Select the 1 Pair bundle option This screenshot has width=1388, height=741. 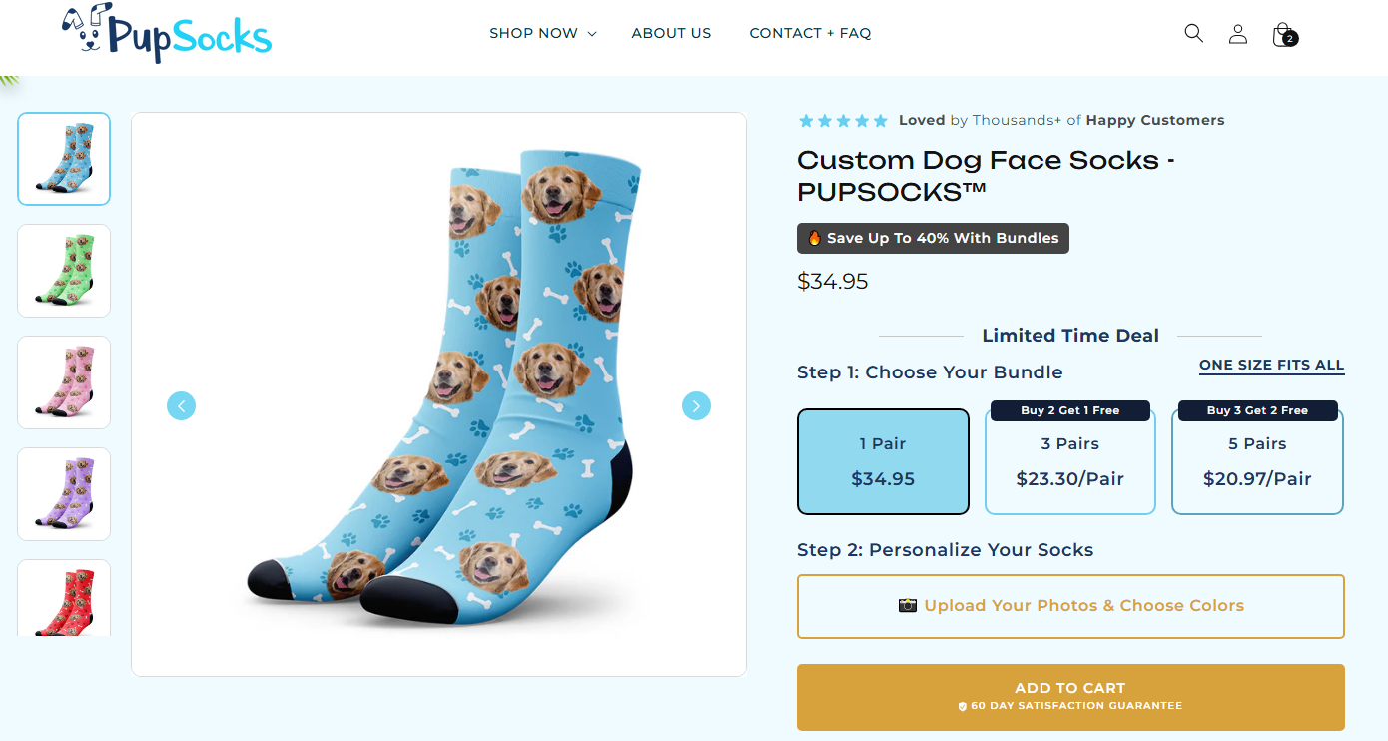pos(883,461)
